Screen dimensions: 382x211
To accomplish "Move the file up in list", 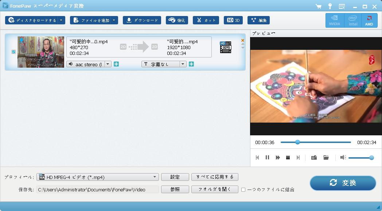I will point(243,44).
